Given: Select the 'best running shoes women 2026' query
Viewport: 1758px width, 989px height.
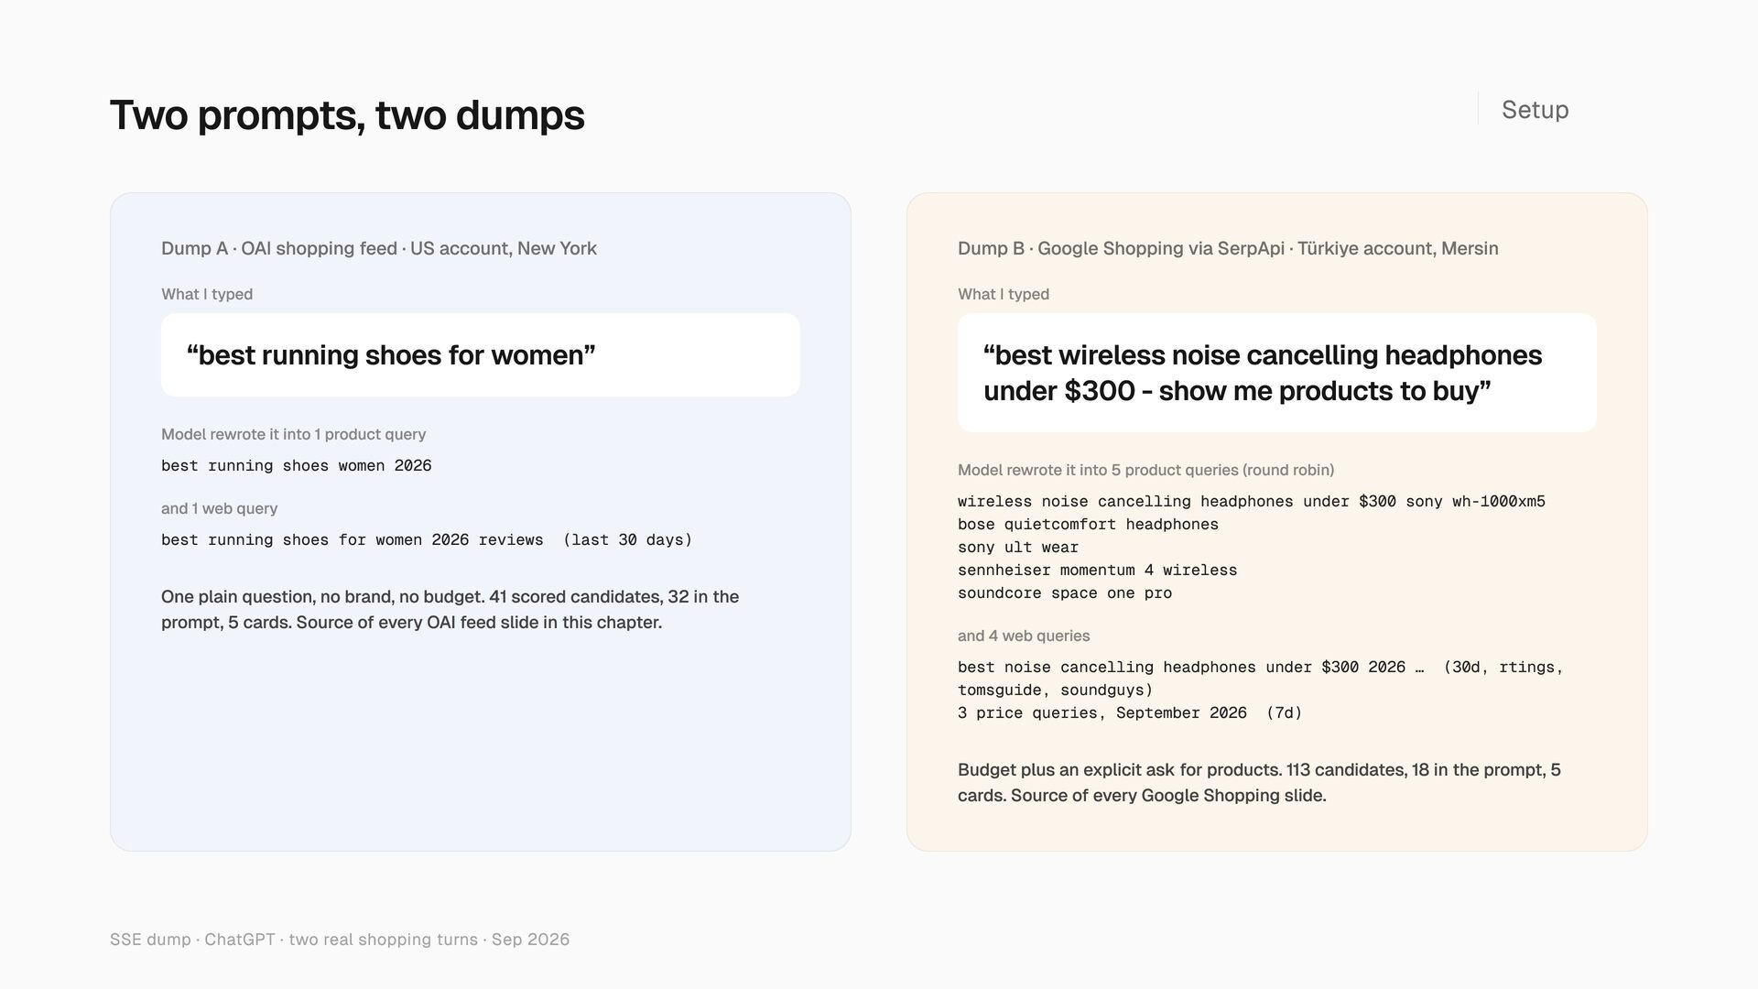Looking at the screenshot, I should click(297, 466).
